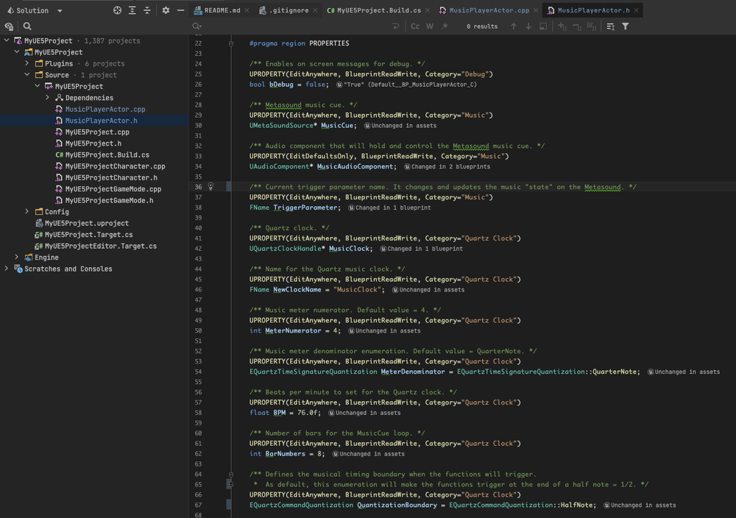The height and width of the screenshot is (518, 736).
Task: Click the Expand All icon in Solution panel
Action: [x=132, y=11]
